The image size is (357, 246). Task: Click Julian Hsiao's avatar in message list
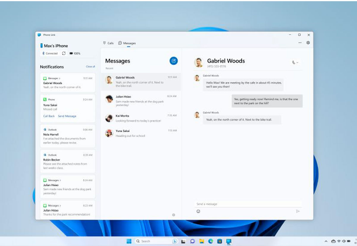109,99
